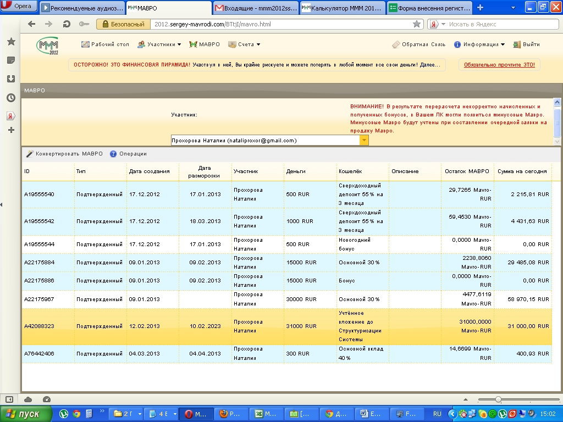Expand the Информация dropdown menu

pos(479,45)
